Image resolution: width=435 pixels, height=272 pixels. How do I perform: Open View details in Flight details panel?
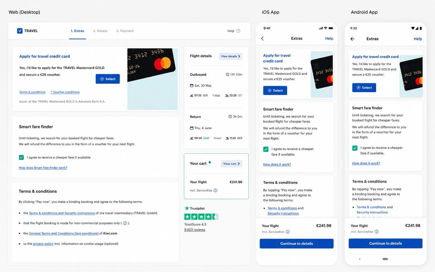(231, 56)
